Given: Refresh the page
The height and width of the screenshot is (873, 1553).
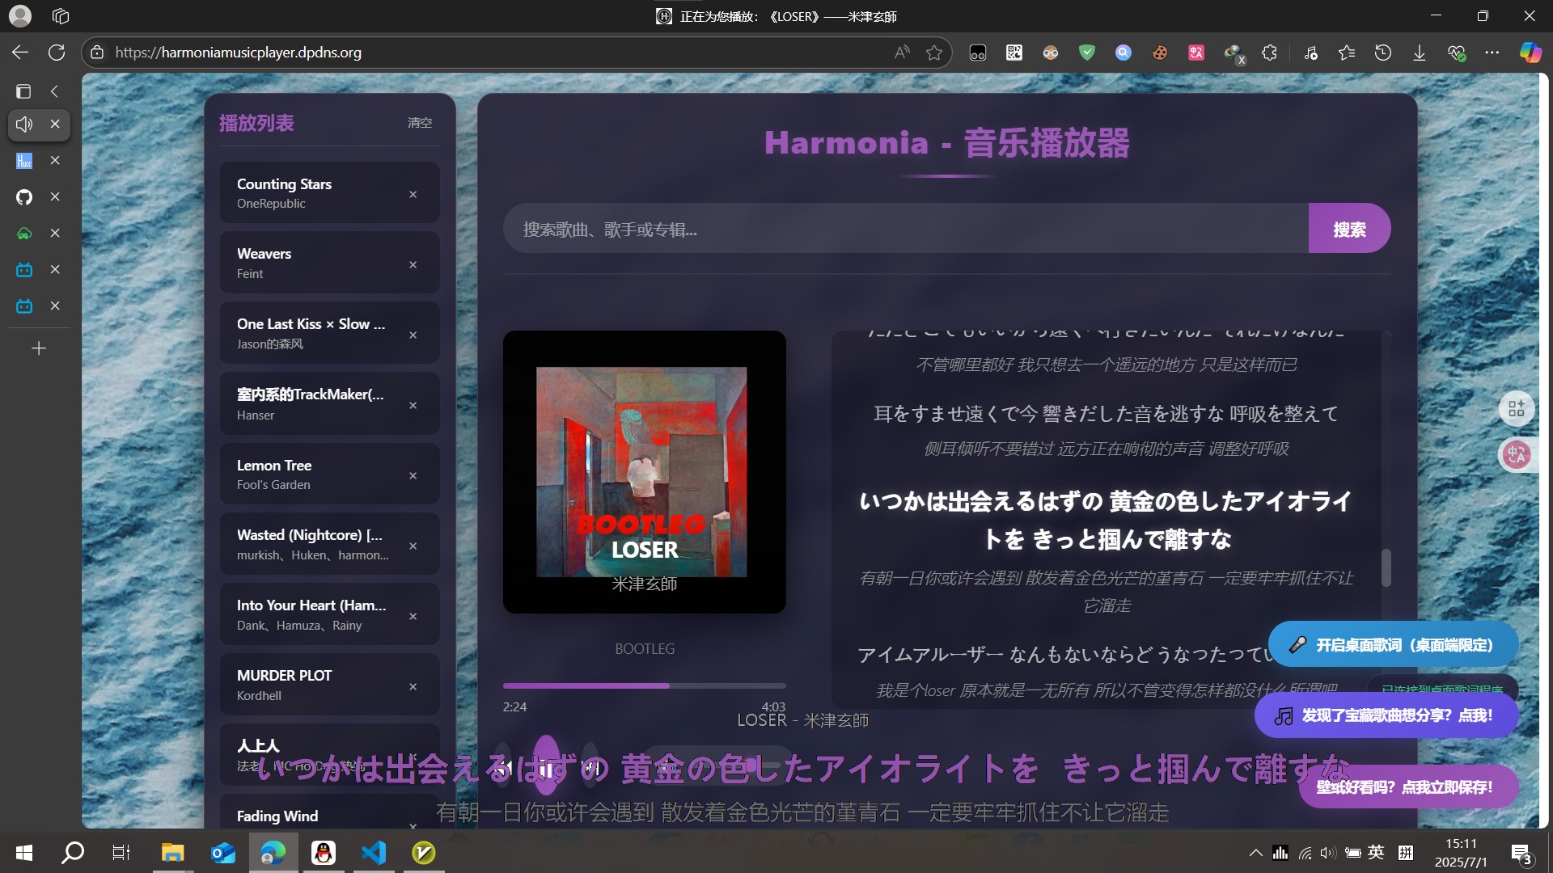Looking at the screenshot, I should click(57, 53).
